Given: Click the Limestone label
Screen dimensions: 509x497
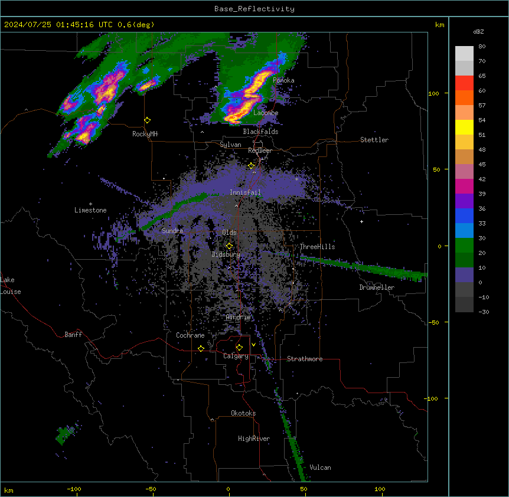Looking at the screenshot, I should (90, 210).
